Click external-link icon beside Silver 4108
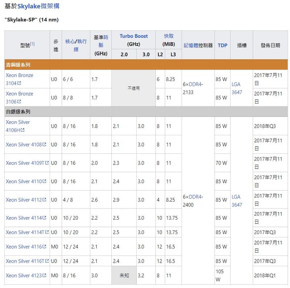This screenshot has height=288, width=290. click(x=44, y=144)
